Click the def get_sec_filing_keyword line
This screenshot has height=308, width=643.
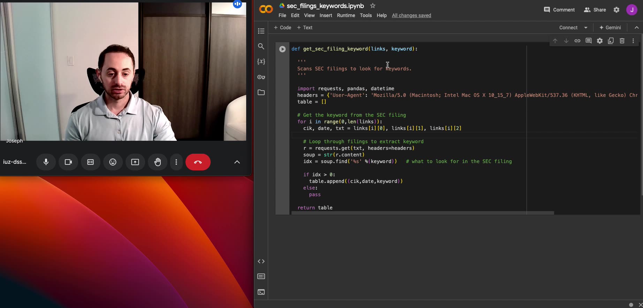coord(354,49)
